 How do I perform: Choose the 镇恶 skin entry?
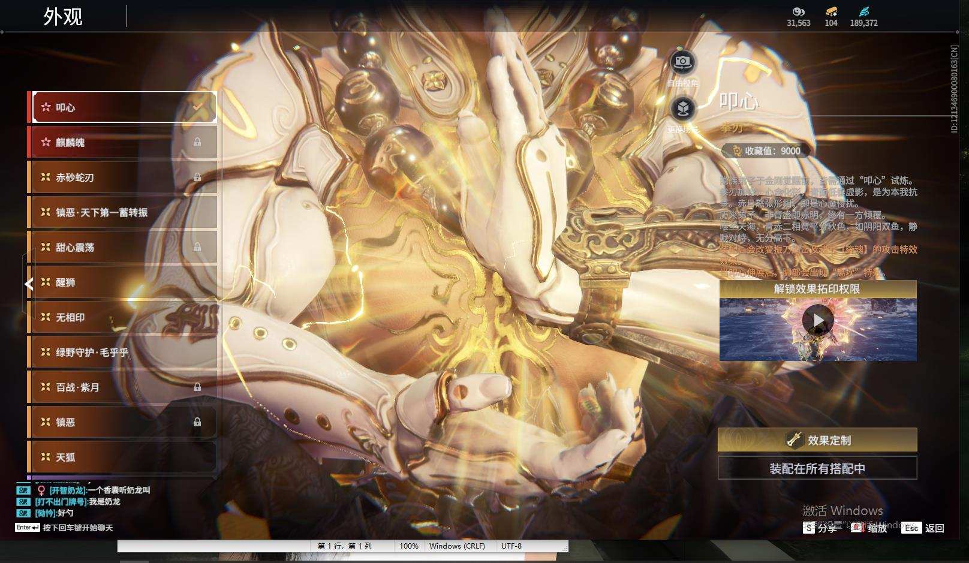coord(124,422)
